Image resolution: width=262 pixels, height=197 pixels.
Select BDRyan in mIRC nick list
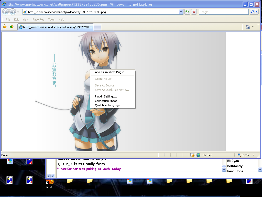[233, 161]
